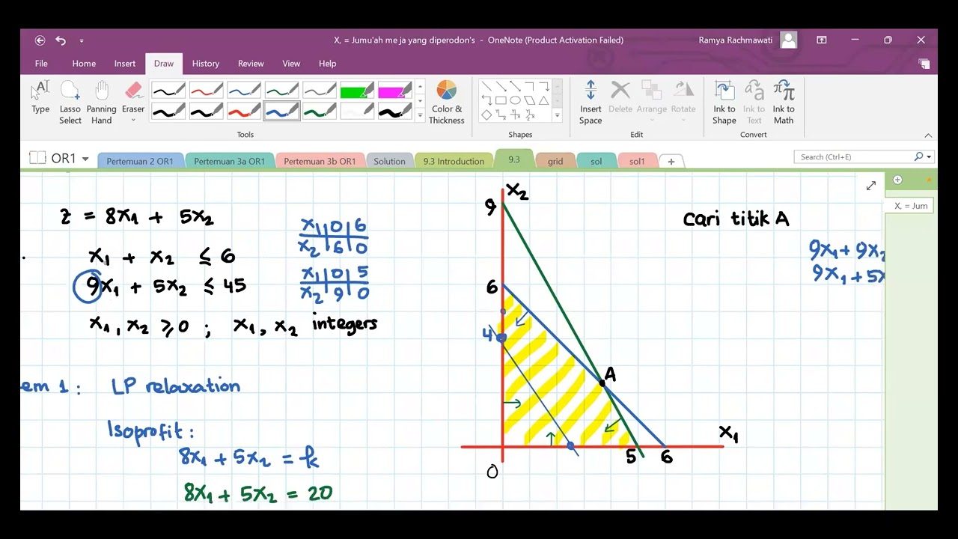
Task: Click Ink to Text
Action: pos(754,102)
